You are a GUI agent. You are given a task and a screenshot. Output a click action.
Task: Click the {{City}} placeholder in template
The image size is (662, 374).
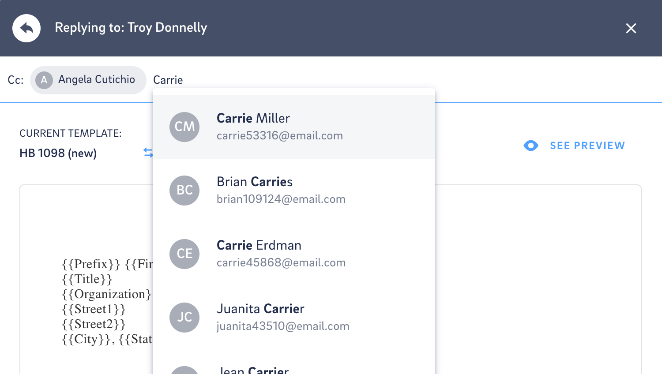coord(86,339)
